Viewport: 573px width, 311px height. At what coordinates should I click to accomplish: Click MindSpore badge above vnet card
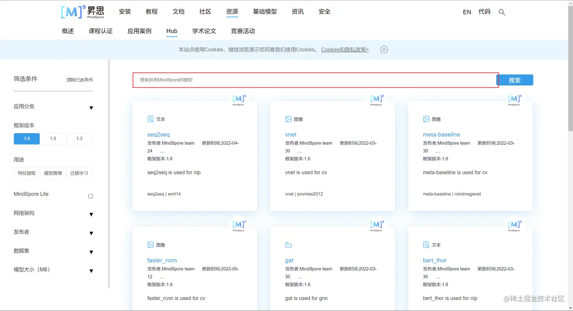377,100
